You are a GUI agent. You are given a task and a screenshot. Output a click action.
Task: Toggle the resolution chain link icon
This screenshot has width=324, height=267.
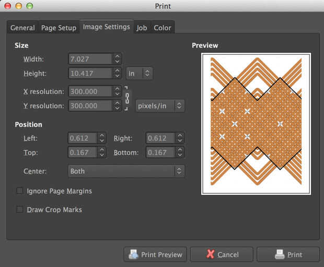coord(126,98)
